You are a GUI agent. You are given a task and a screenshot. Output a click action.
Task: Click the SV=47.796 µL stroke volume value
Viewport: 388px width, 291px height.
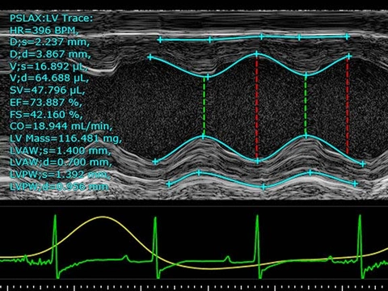click(48, 90)
